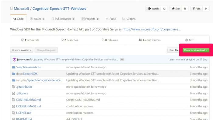
Task: Open the SampleScreenshots folder icon
Action: (x=14, y=67)
